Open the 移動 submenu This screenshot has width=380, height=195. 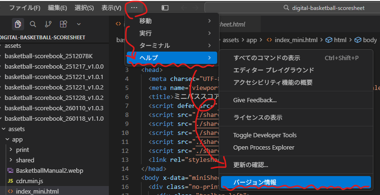[172, 21]
